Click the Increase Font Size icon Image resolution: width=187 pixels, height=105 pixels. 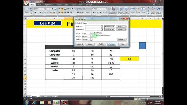click(53, 9)
